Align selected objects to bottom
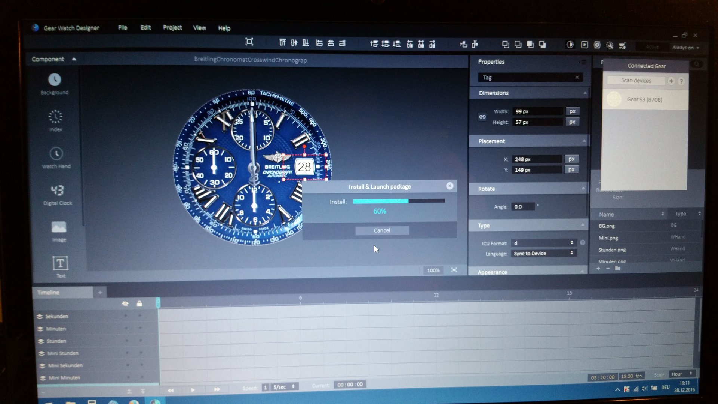This screenshot has height=404, width=718. [306, 43]
